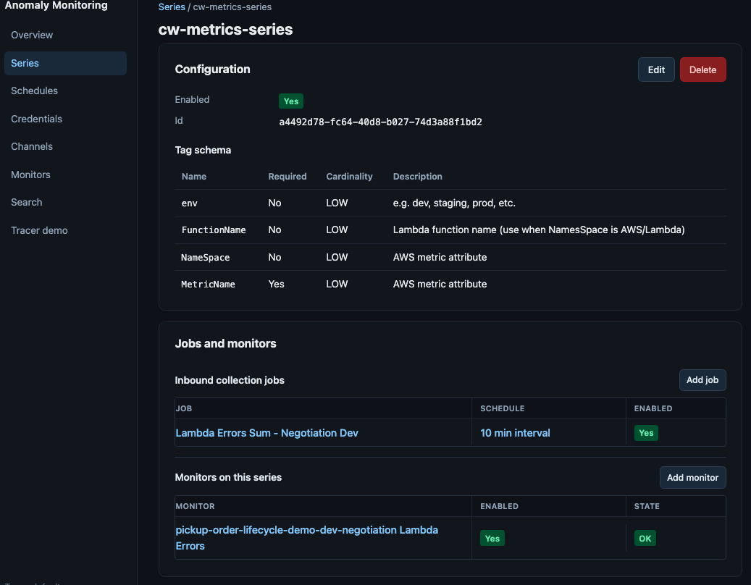Click the Name column header
The width and height of the screenshot is (751, 585).
click(194, 176)
